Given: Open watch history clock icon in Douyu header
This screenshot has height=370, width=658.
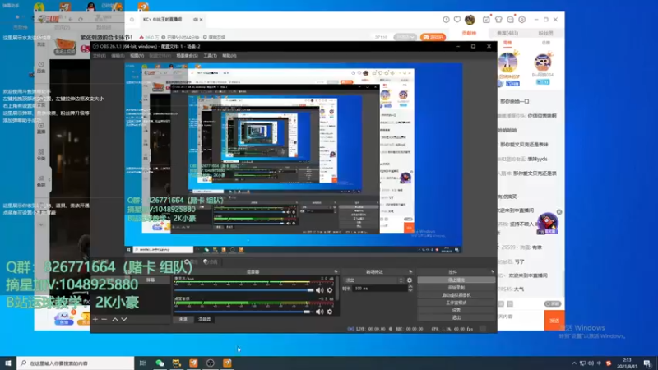Looking at the screenshot, I should (x=446, y=19).
